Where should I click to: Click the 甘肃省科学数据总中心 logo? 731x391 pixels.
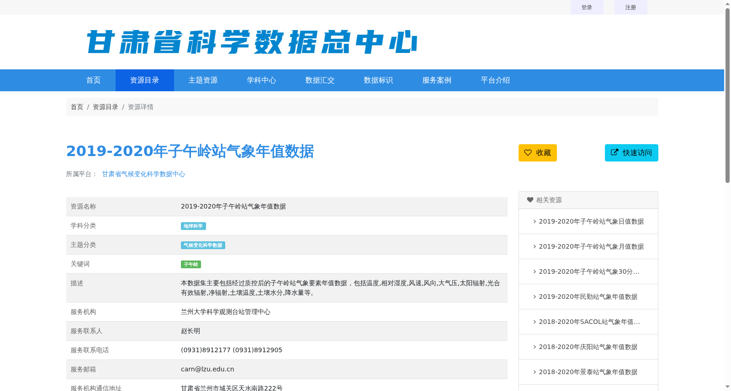tap(252, 42)
